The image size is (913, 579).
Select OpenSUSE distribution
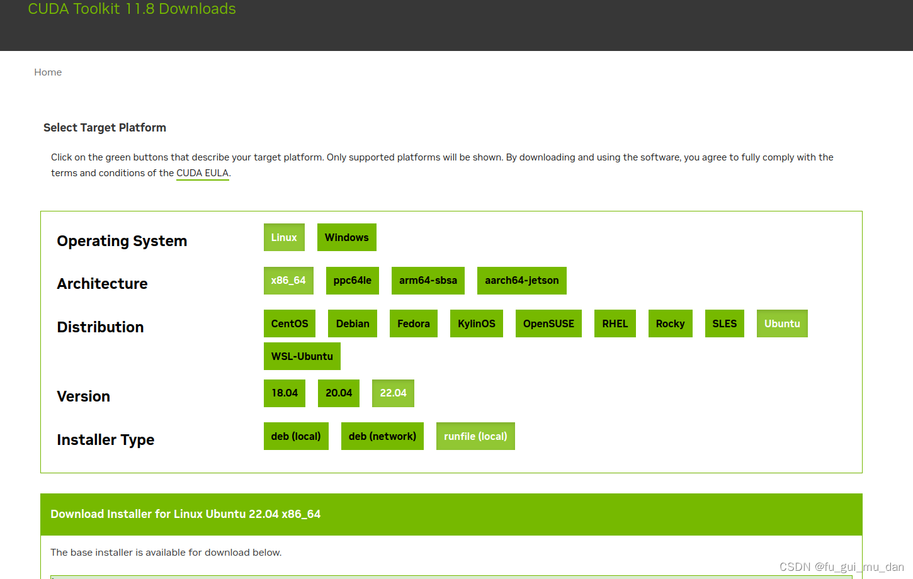click(x=548, y=323)
